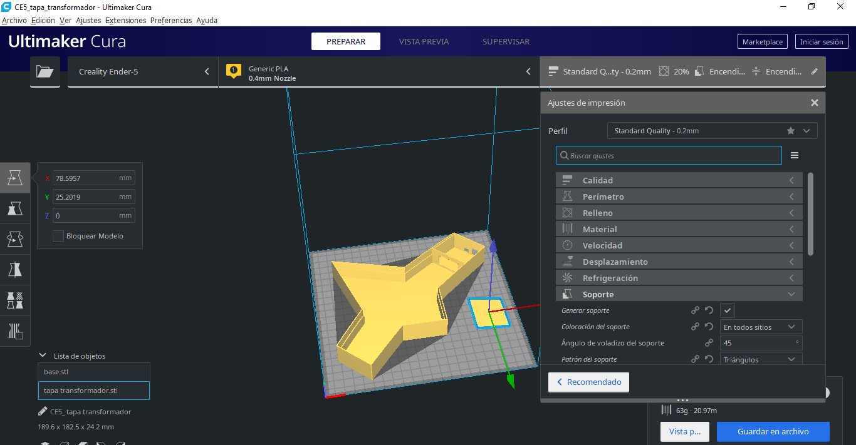The width and height of the screenshot is (856, 445).
Task: Click the pencil icon on the print settings bar
Action: click(815, 71)
